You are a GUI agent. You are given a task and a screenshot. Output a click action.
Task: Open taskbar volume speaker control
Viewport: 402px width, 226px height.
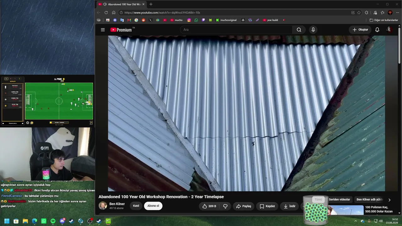[381, 221]
